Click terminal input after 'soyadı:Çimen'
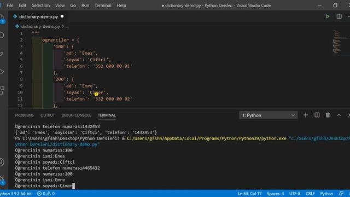This screenshot has height=197, width=350. [74, 186]
